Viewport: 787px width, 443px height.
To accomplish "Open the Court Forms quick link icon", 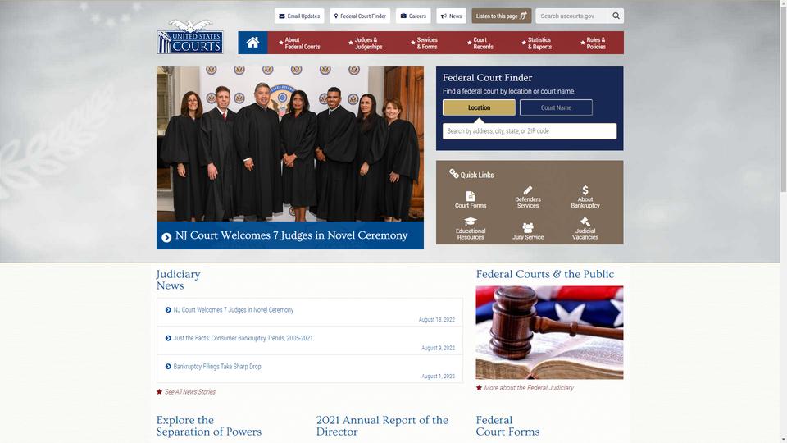I will point(471,196).
